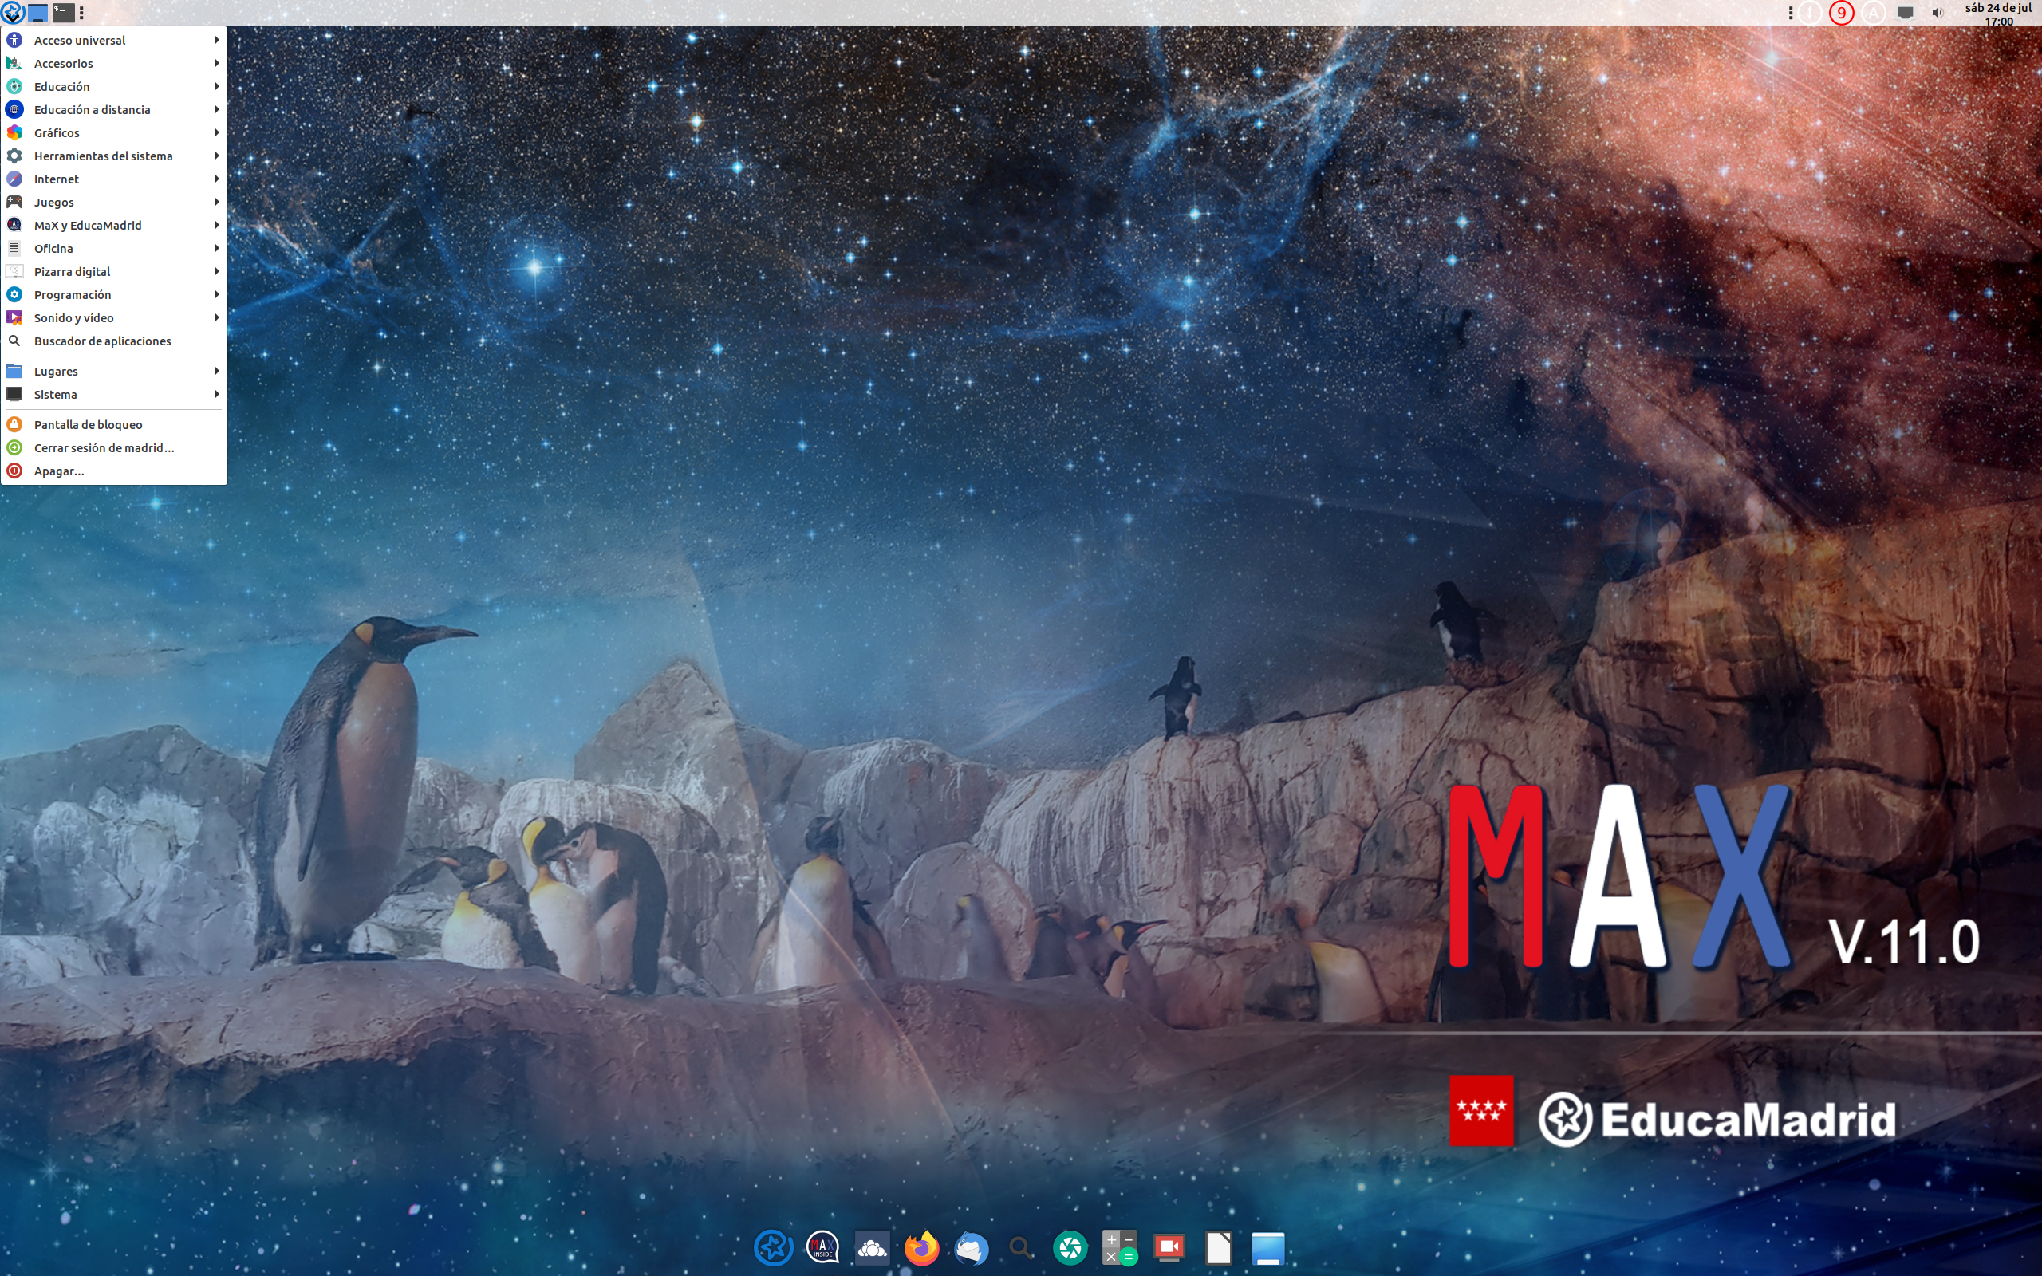Open the Oficina menu category
Screen dimensions: 2042x1276
pos(113,248)
